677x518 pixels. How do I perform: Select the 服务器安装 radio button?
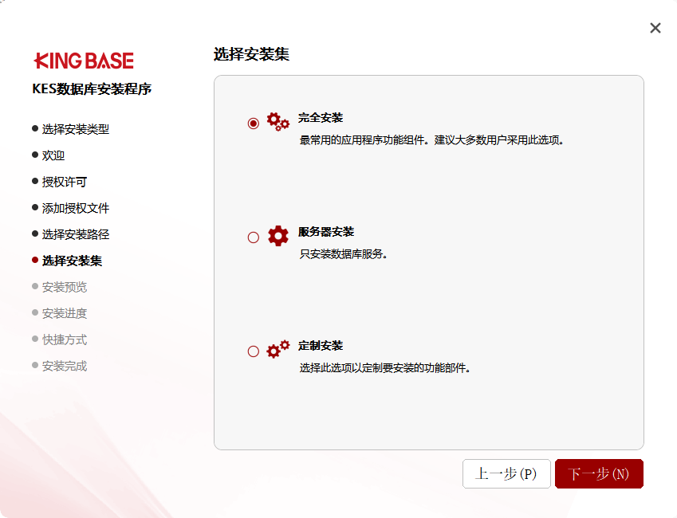(254, 237)
